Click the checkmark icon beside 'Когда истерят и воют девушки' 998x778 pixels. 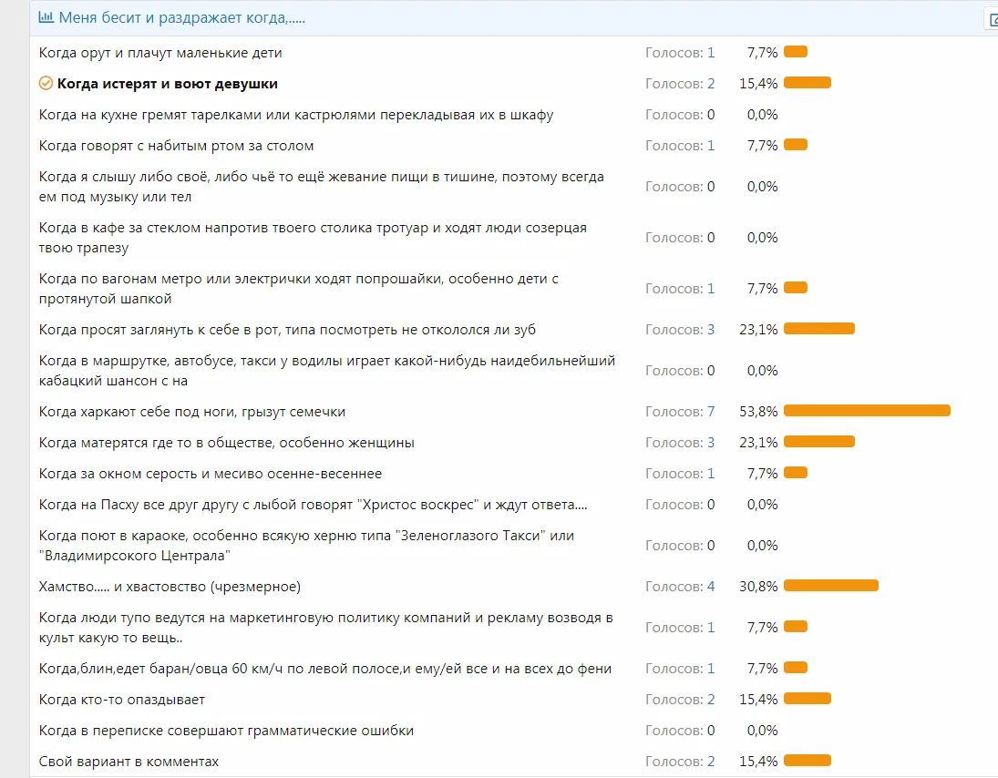(x=46, y=84)
